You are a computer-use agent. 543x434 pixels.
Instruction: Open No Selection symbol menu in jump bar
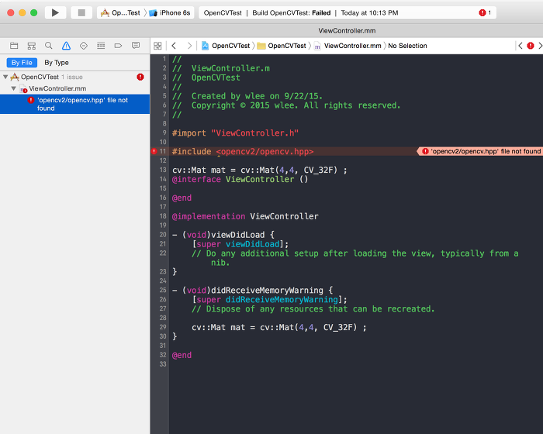click(x=407, y=46)
